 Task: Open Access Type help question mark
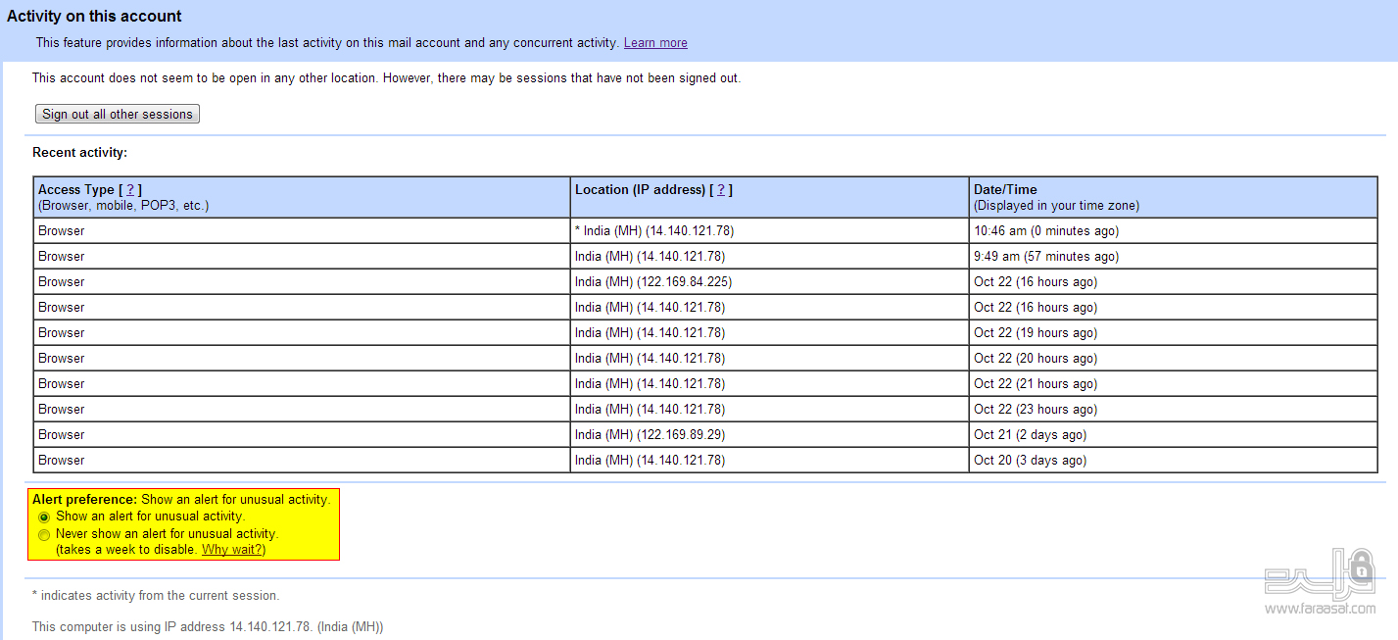(x=130, y=190)
